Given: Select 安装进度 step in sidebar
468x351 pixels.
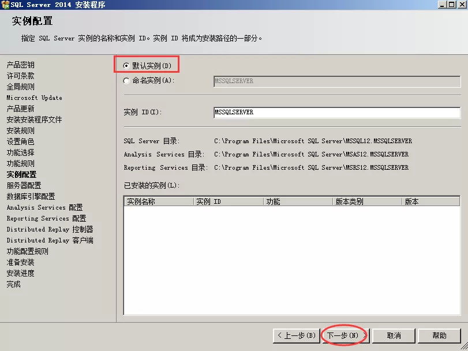Looking at the screenshot, I should (x=21, y=274).
